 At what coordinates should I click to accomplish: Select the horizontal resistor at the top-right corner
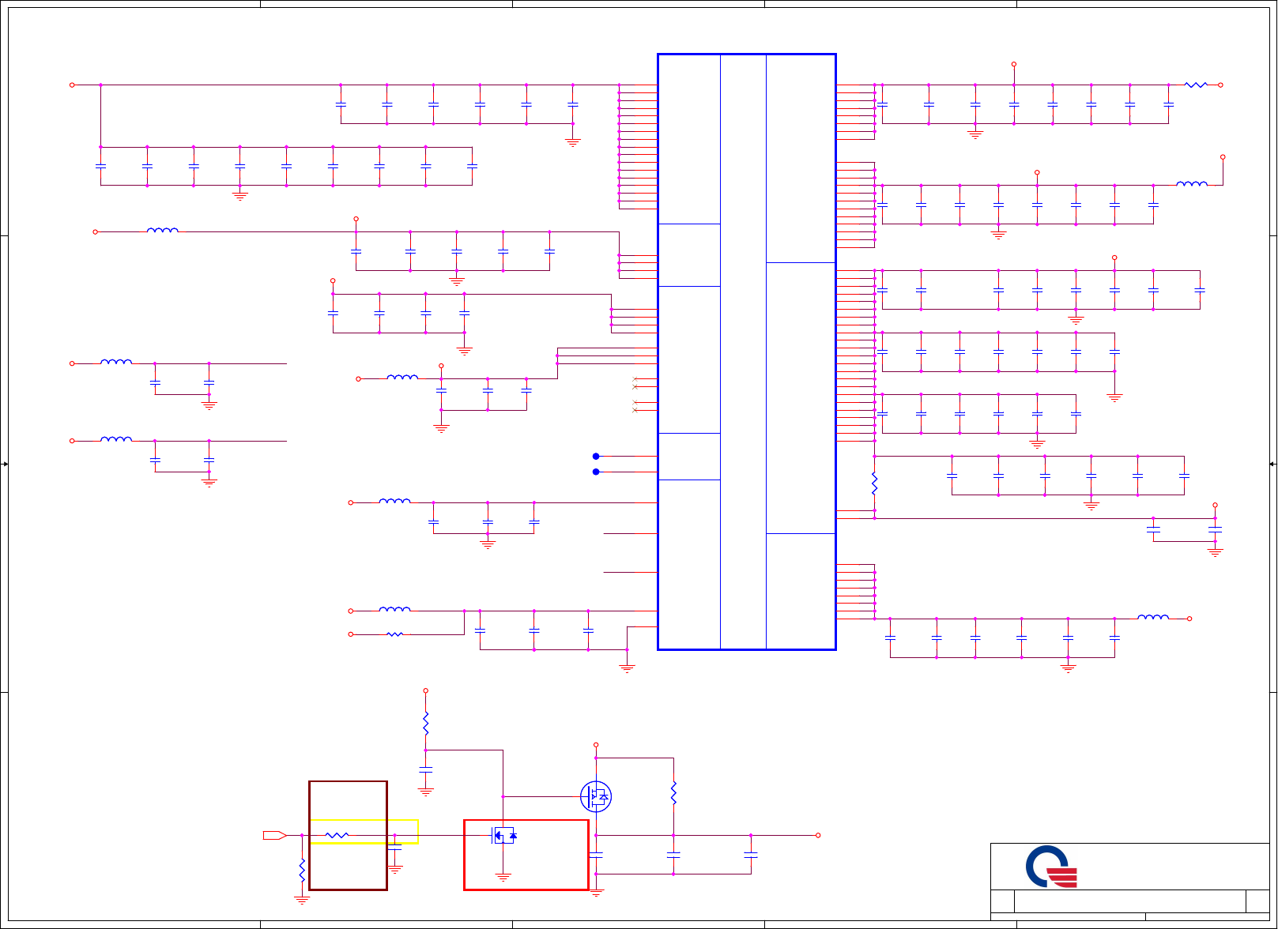1196,85
